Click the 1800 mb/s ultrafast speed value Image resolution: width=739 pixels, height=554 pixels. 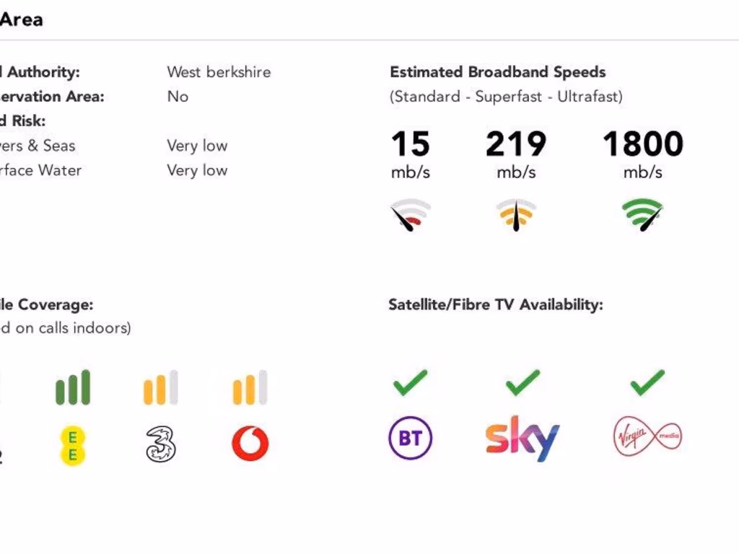tap(642, 144)
